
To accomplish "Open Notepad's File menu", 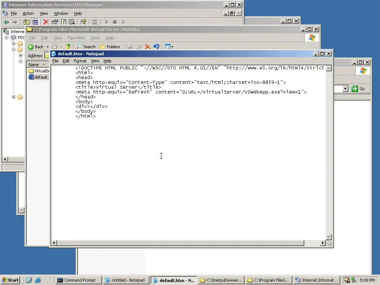I will tap(55, 61).
